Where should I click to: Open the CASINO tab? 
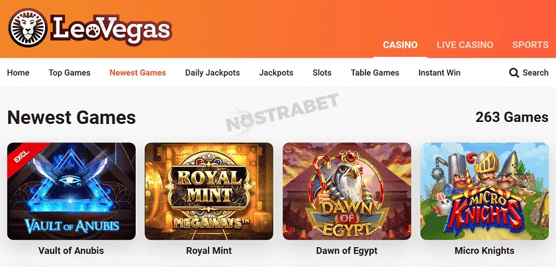pyautogui.click(x=400, y=45)
